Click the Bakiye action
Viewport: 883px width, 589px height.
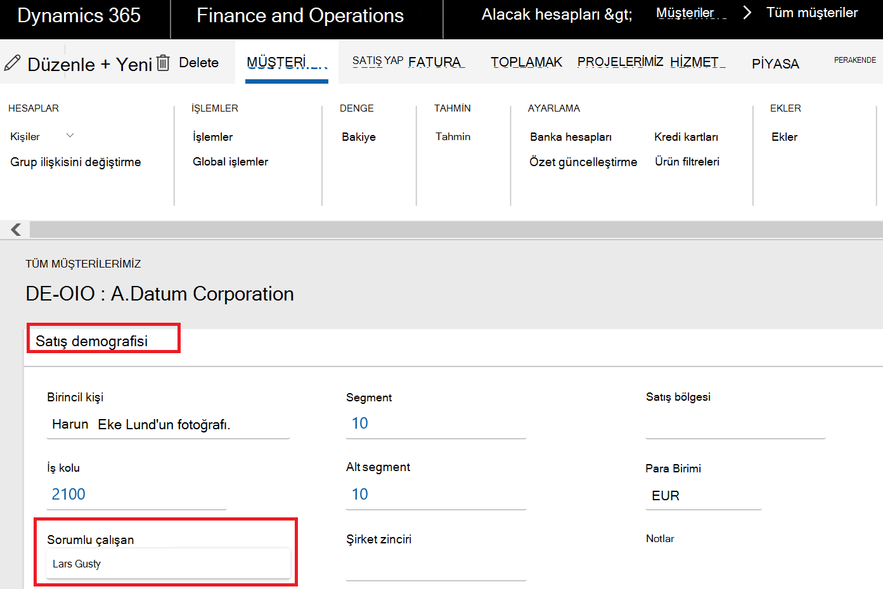click(x=359, y=137)
